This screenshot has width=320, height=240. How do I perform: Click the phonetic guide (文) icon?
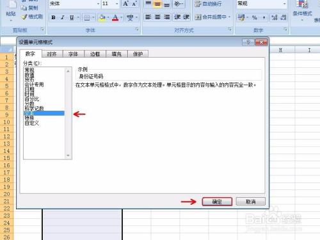pos(130,17)
